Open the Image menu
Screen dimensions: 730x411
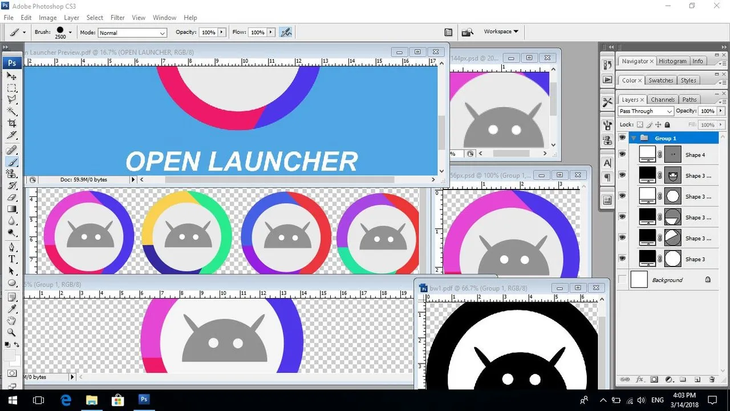[48, 18]
